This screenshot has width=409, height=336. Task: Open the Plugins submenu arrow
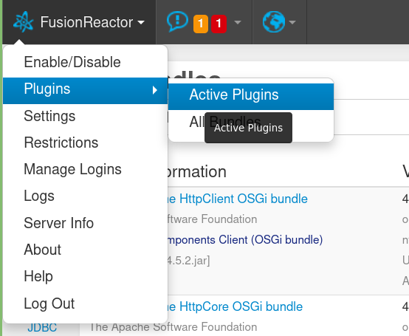[x=155, y=90]
